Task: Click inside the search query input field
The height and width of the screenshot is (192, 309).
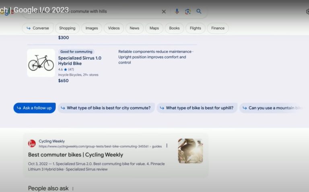Action: click(x=121, y=12)
